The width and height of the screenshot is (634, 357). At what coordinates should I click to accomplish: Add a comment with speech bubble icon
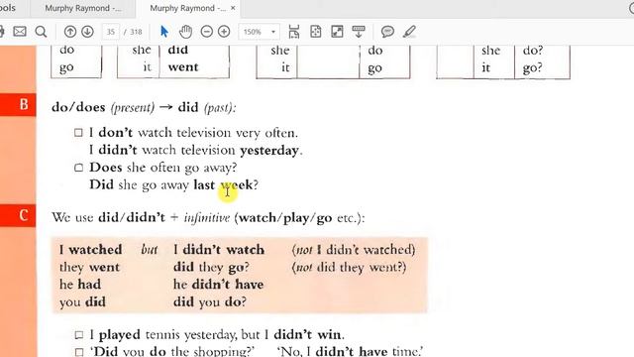point(387,31)
